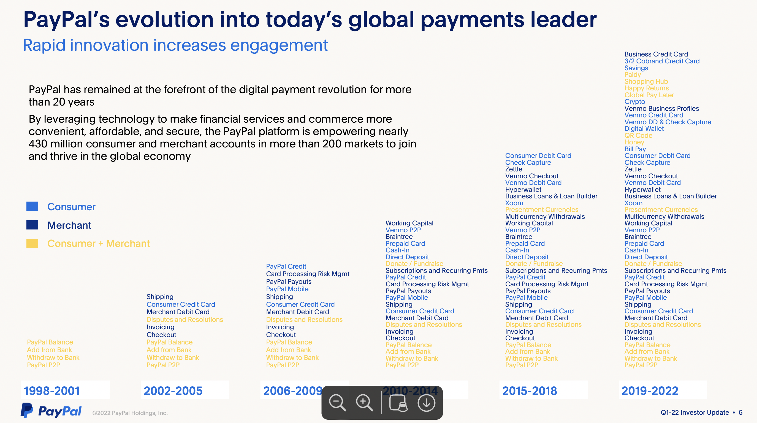Click the yellow Consumer + Merchant legend square
757x423 pixels.
(32, 243)
